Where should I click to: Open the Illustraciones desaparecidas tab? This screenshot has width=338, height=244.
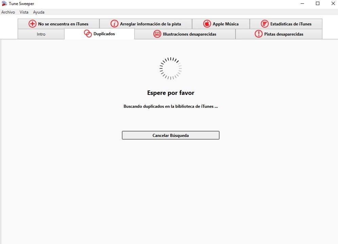pyautogui.click(x=185, y=34)
